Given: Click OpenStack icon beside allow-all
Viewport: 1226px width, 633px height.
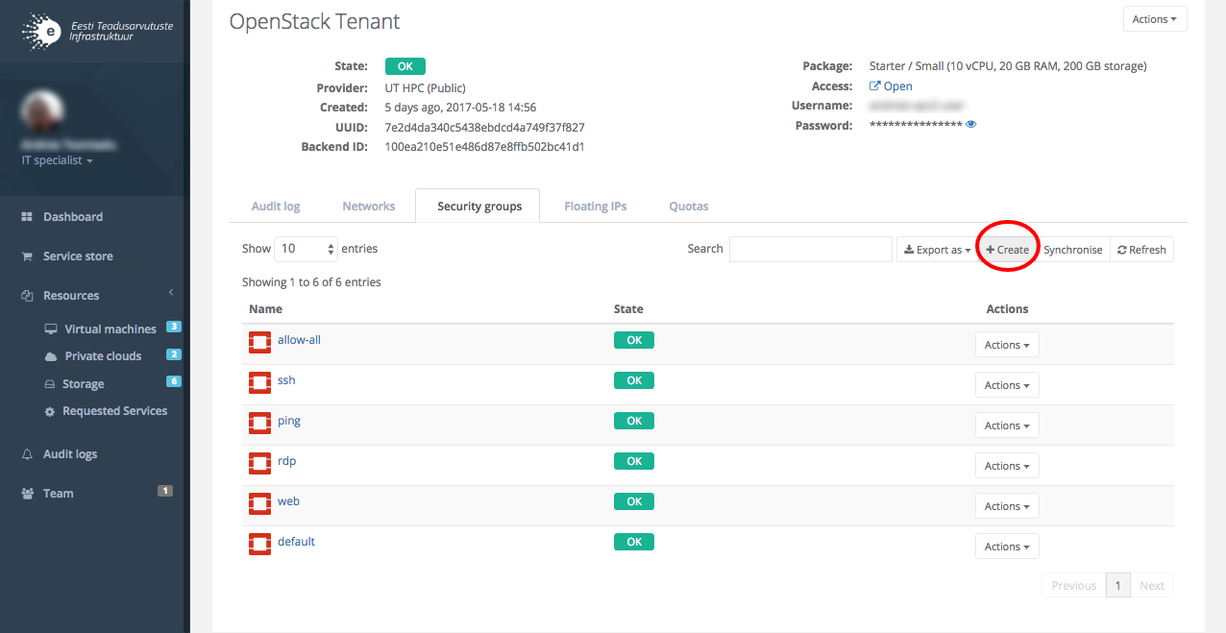Looking at the screenshot, I should click(259, 341).
